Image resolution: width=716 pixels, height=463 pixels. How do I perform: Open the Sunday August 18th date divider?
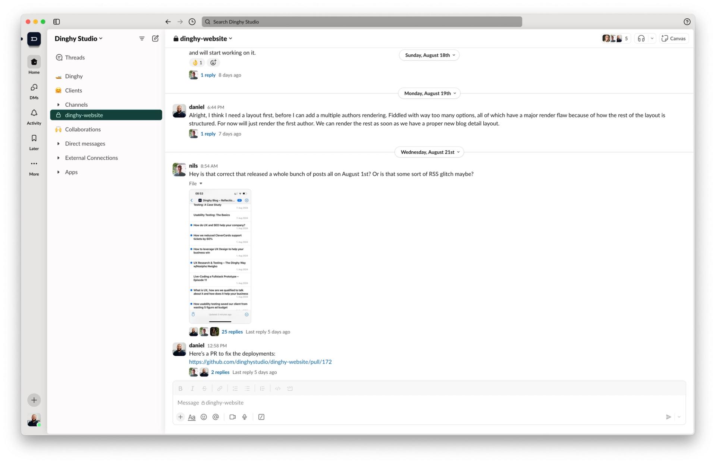pyautogui.click(x=429, y=55)
